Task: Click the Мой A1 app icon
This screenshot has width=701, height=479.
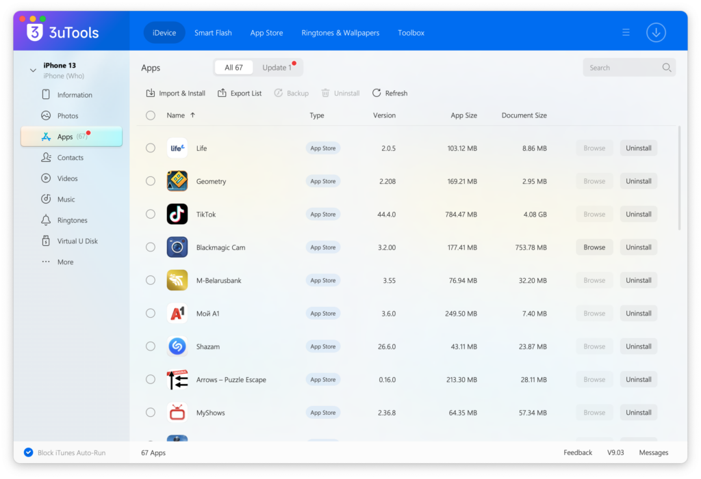Action: [177, 314]
